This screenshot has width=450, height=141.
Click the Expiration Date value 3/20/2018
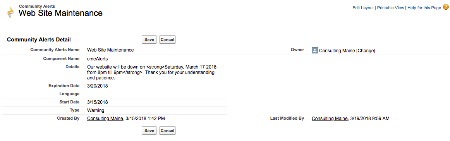coord(98,86)
